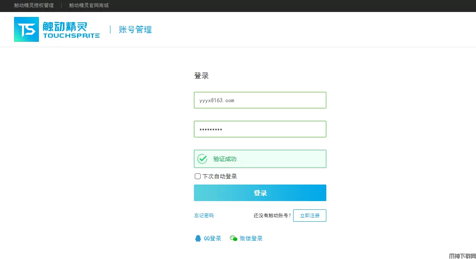
Task: Focus the password input field
Action: coord(260,129)
